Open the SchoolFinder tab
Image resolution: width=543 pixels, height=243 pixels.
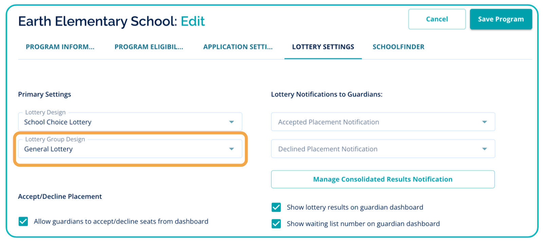pyautogui.click(x=398, y=47)
